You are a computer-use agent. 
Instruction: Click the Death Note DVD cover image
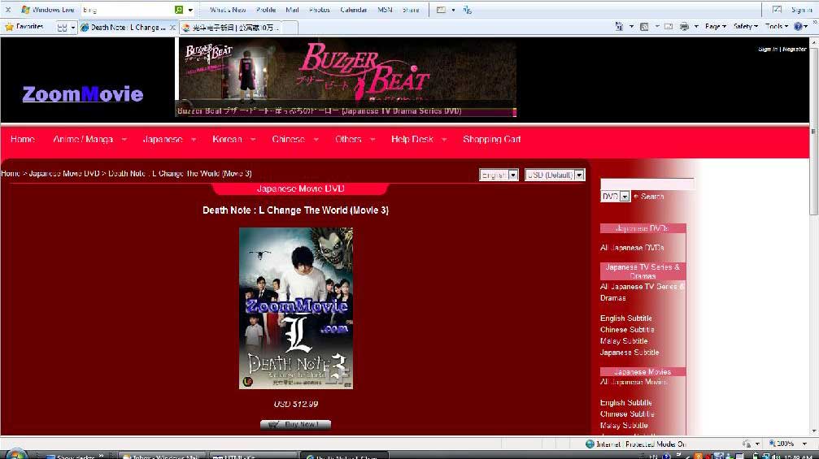(x=295, y=308)
